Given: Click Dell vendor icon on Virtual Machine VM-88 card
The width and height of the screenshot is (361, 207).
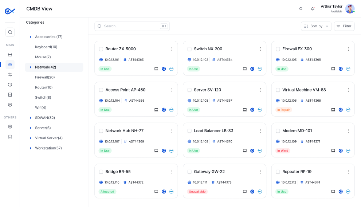Looking at the screenshot, I should (x=348, y=110).
